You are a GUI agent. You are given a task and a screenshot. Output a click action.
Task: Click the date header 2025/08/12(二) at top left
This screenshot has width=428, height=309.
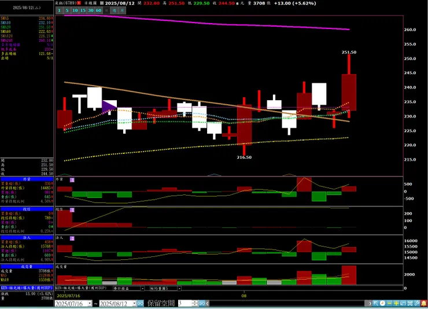[x=27, y=8]
